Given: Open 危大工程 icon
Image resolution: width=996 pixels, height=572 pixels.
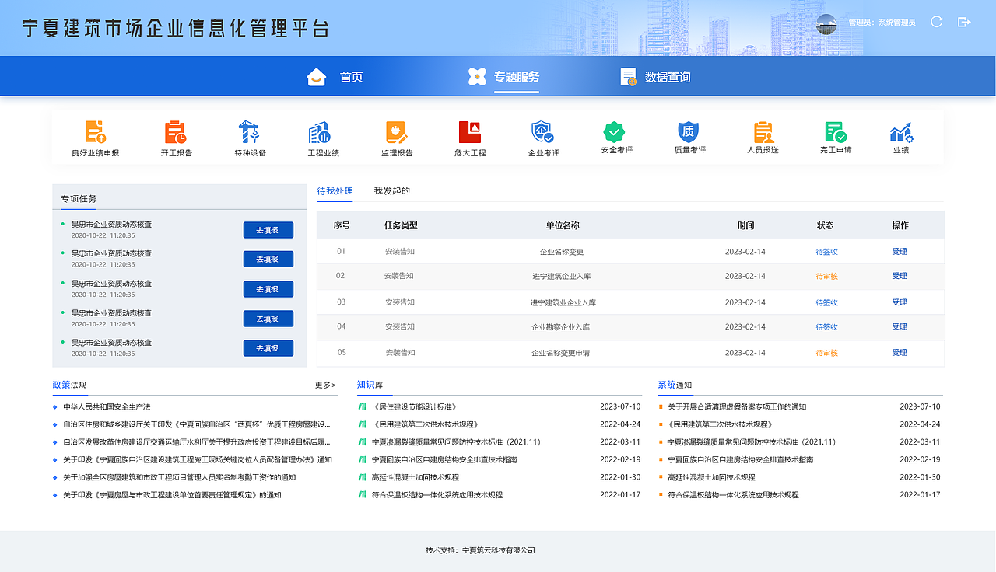Looking at the screenshot, I should pyautogui.click(x=470, y=131).
